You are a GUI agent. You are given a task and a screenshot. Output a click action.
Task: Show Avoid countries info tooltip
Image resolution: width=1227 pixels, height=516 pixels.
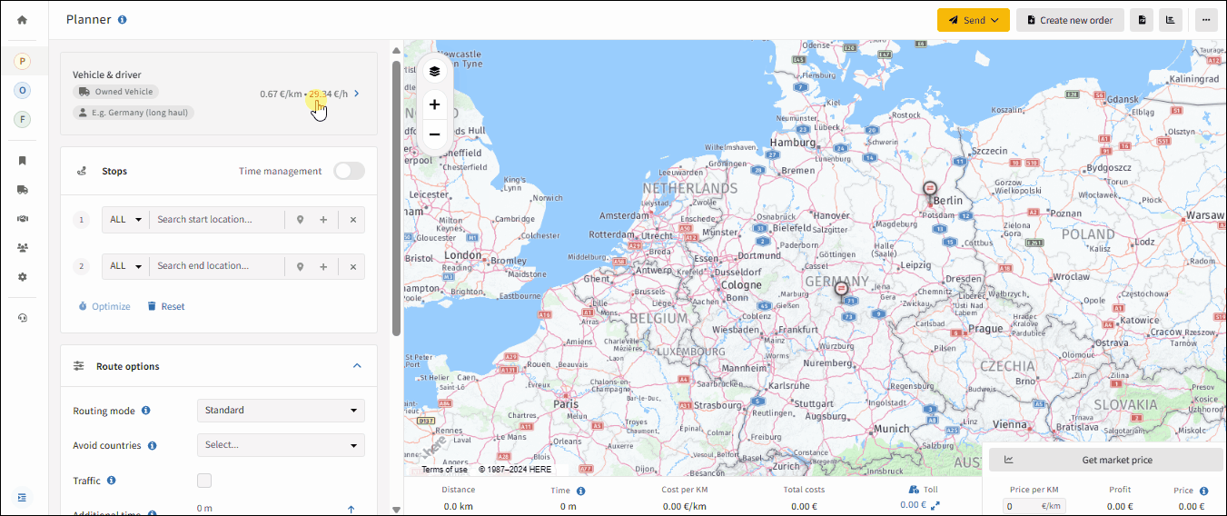point(152,446)
